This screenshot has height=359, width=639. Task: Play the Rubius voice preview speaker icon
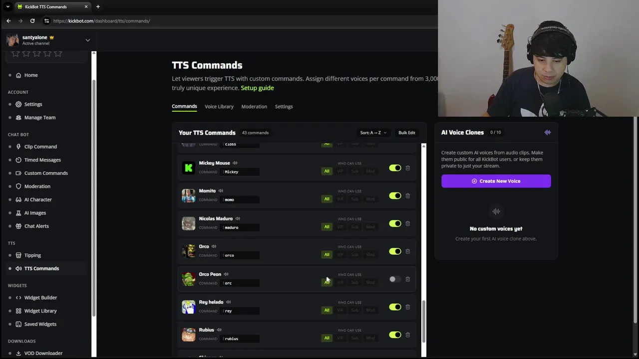219,330
